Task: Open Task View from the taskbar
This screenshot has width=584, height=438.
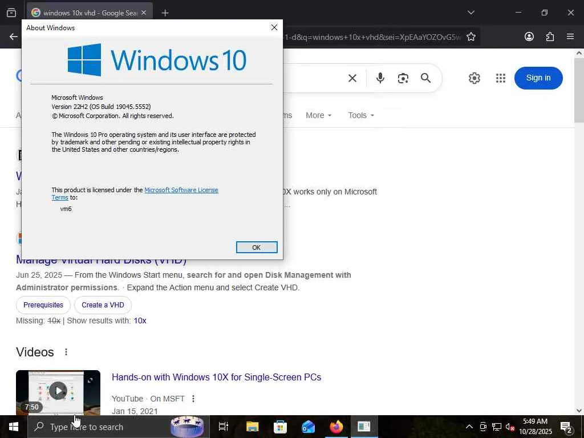Action: 223,427
